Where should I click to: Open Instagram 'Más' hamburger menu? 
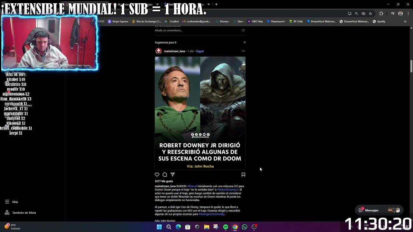click(12, 202)
